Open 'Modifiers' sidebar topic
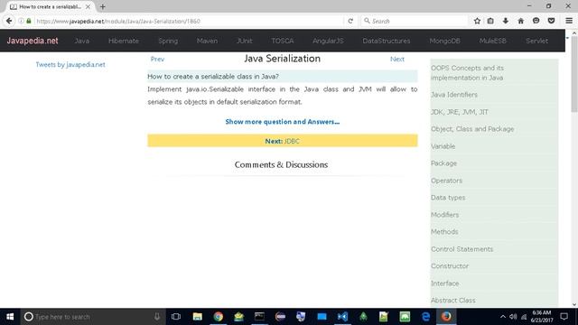 point(445,215)
